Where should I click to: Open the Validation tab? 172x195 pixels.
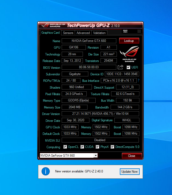tap(99, 33)
